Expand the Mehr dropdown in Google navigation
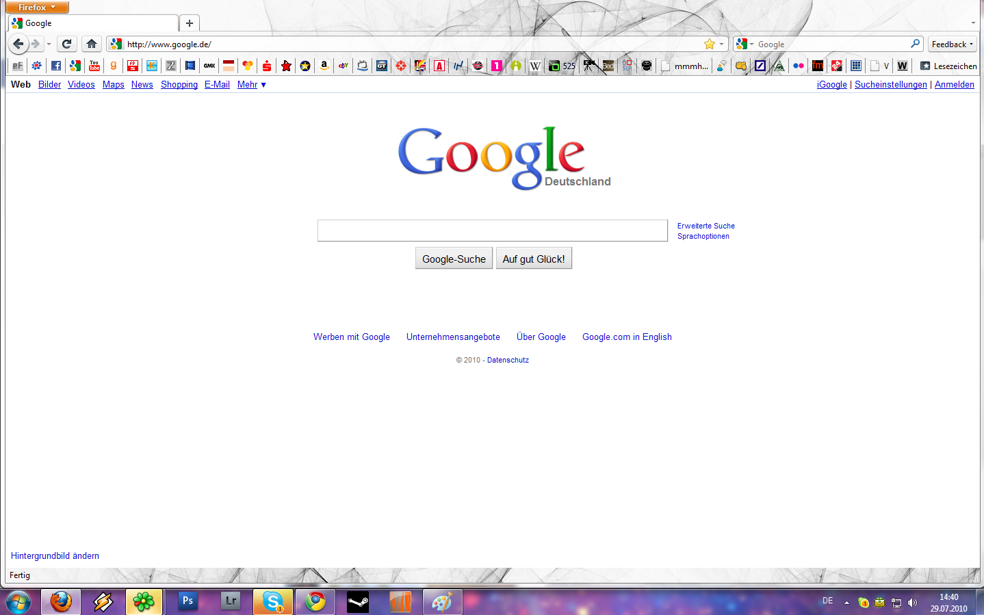Image resolution: width=984 pixels, height=615 pixels. click(x=251, y=85)
